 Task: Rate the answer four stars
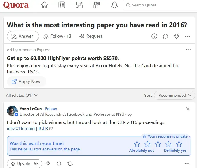168,144
